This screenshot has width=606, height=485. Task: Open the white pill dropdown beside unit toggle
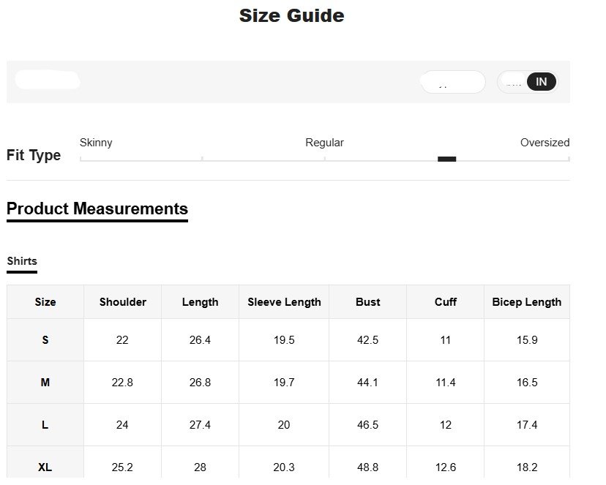(452, 82)
